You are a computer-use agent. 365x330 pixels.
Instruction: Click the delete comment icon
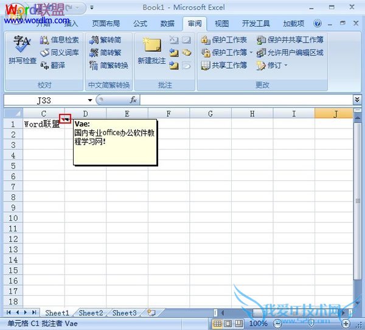pyautogui.click(x=173, y=40)
